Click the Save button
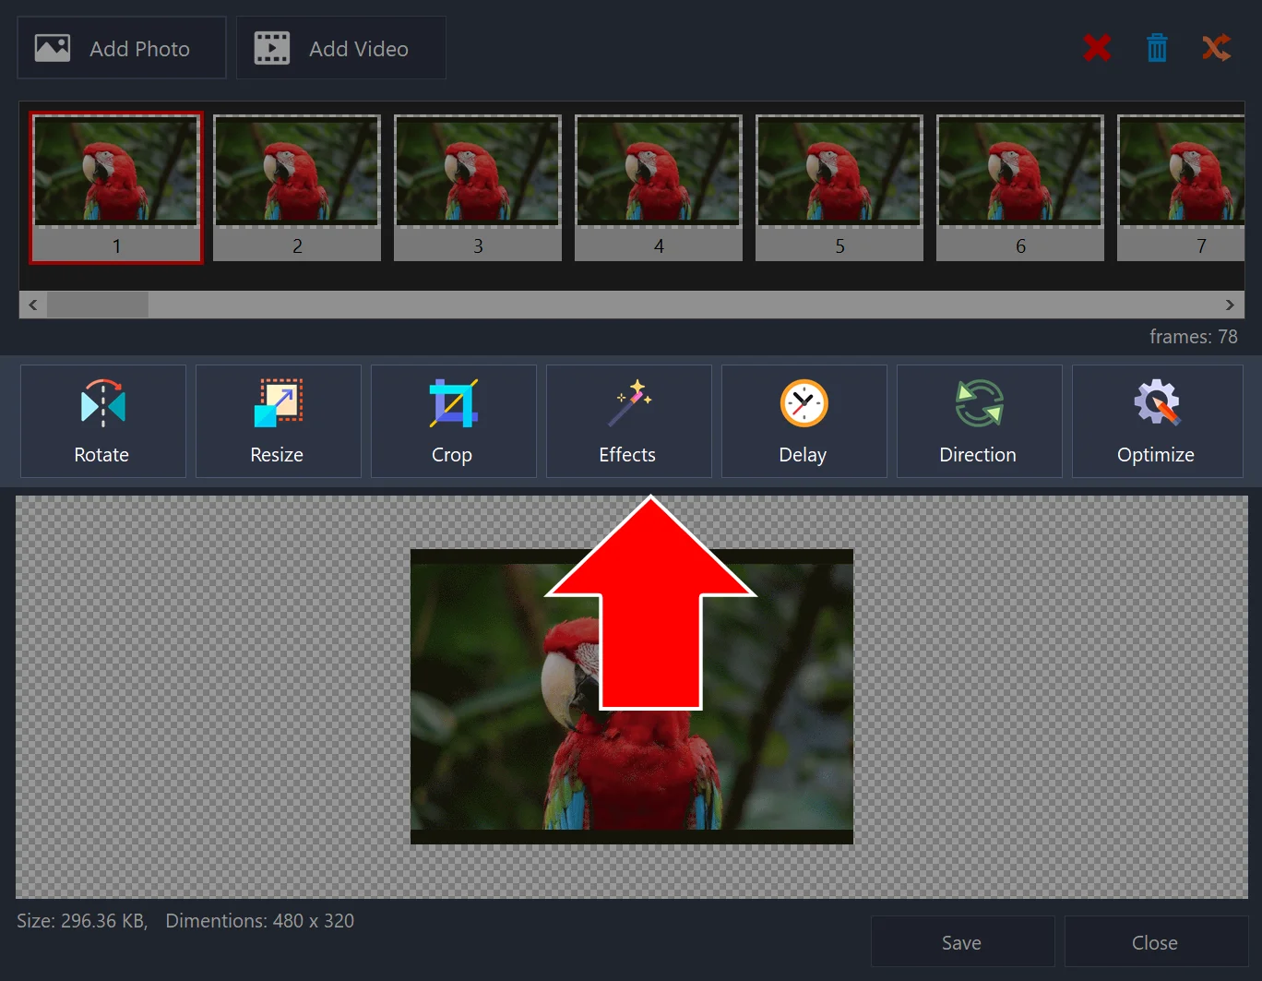Image resolution: width=1262 pixels, height=981 pixels. pos(962,942)
